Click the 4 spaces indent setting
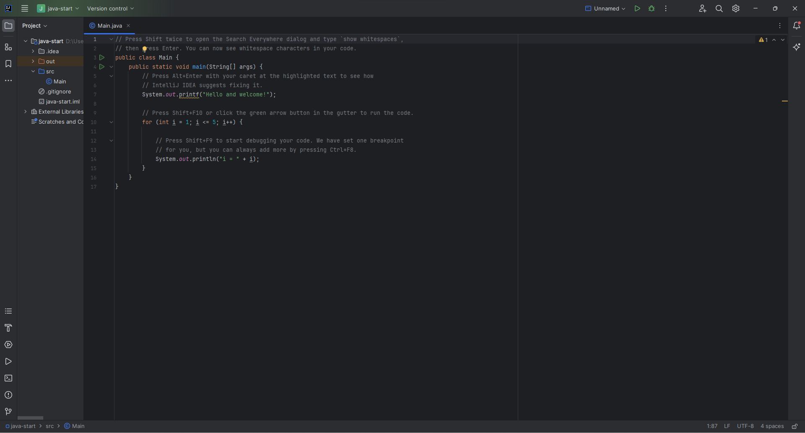The height and width of the screenshot is (433, 805). (x=772, y=426)
